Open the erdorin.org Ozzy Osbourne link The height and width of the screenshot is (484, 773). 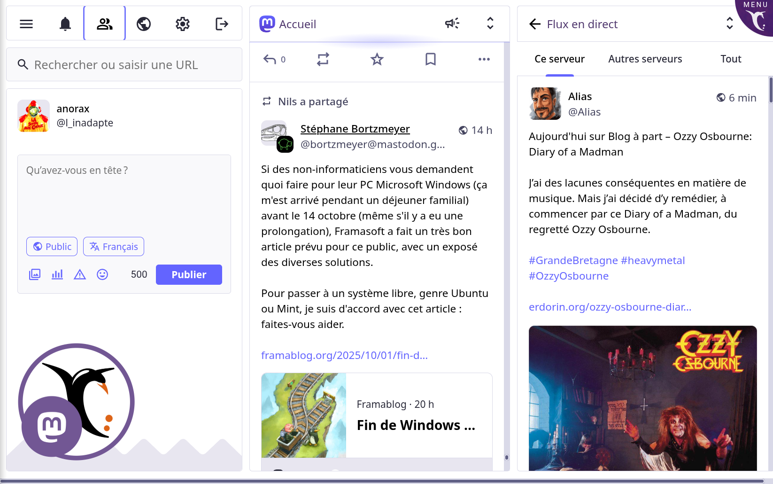[x=610, y=307]
